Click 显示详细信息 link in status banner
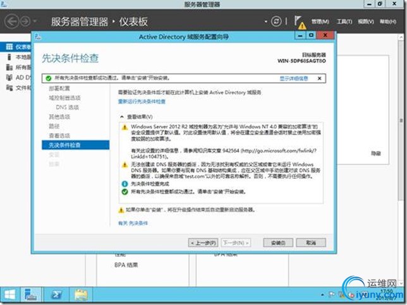 pyautogui.click(x=294, y=78)
